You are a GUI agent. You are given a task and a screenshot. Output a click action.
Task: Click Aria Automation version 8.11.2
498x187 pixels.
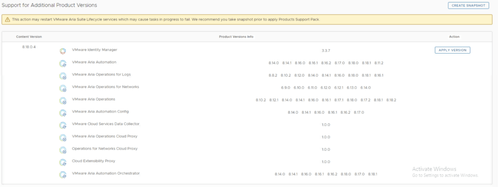378,63
